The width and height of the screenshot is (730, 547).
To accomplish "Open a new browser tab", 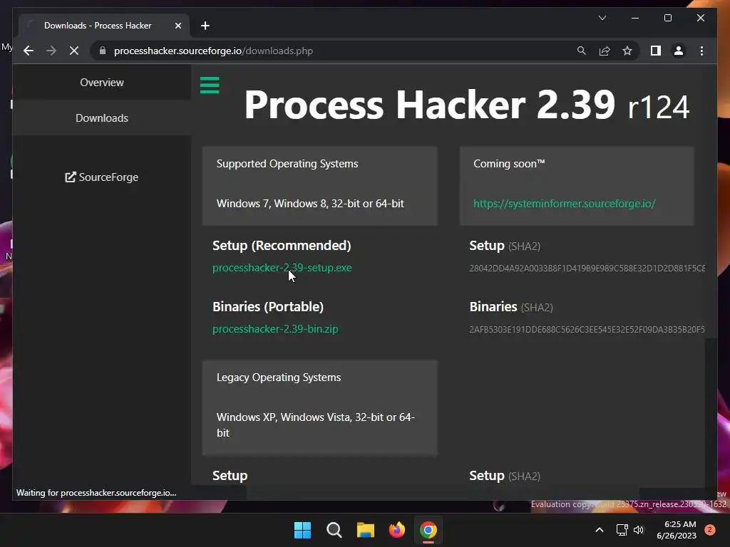I will 205,26.
